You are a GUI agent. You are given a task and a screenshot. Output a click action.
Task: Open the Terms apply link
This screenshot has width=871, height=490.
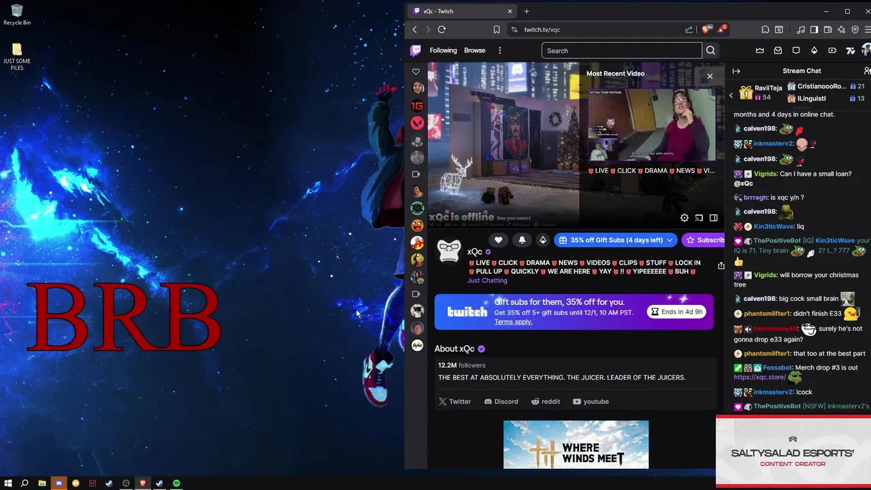(x=513, y=322)
